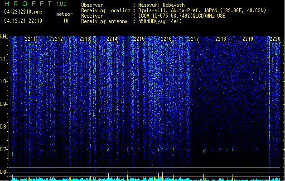Click the 2214 time marker
Image resolution: width=285 pixels, height=181 pixels.
point(112,39)
